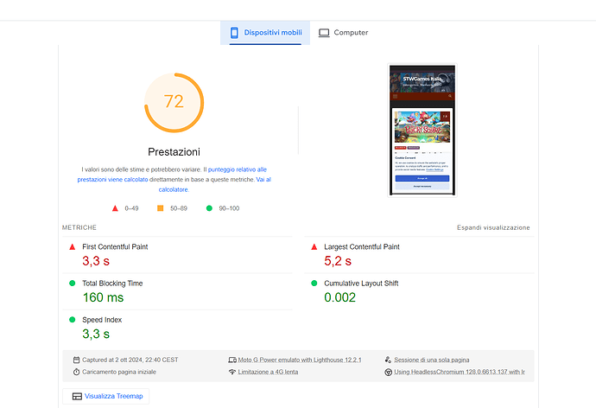Click the laptop icon beside Computer
Image resolution: width=596 pixels, height=408 pixels.
(324, 33)
